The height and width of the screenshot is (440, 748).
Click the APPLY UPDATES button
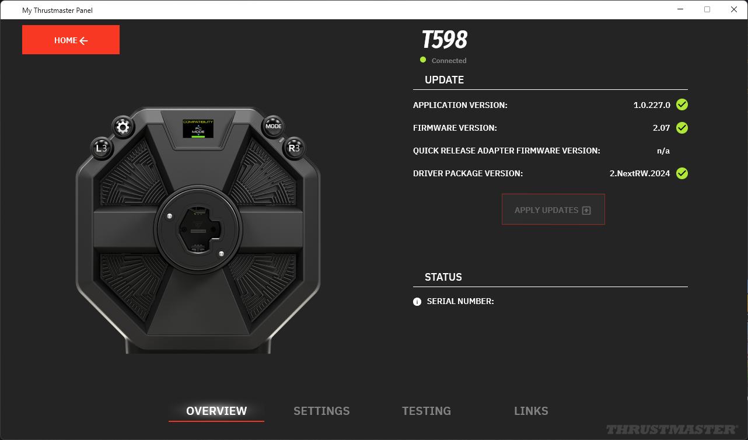point(553,209)
